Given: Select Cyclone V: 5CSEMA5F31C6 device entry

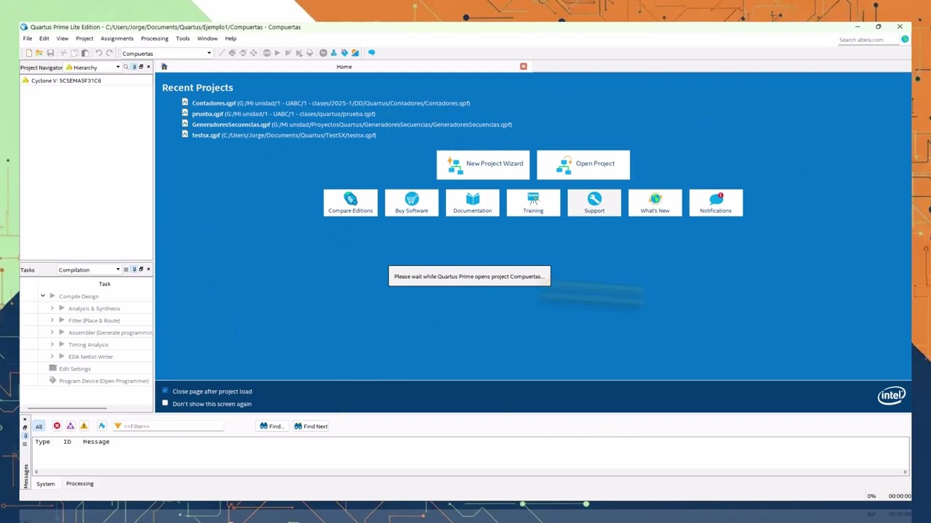Looking at the screenshot, I should [x=66, y=81].
